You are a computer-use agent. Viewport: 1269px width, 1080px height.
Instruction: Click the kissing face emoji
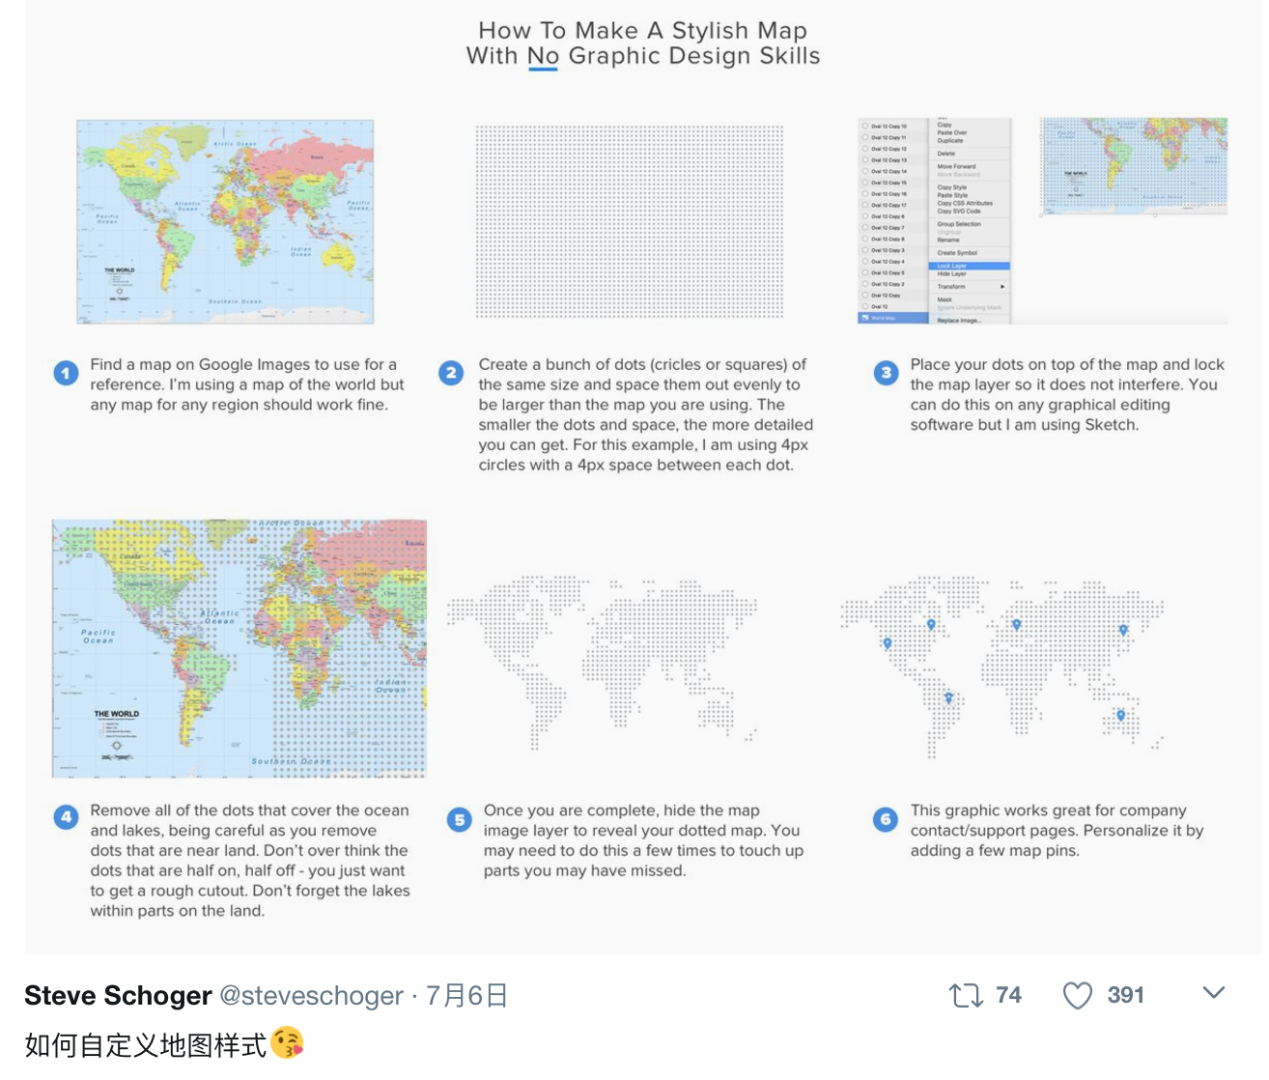click(x=287, y=1044)
